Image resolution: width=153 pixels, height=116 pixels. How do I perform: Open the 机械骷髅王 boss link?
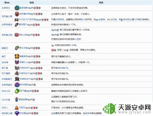coord(7,79)
